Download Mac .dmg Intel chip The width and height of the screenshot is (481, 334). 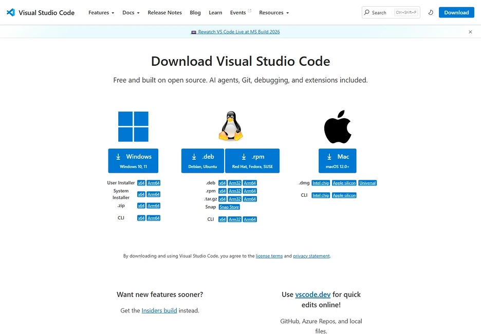[x=321, y=183]
